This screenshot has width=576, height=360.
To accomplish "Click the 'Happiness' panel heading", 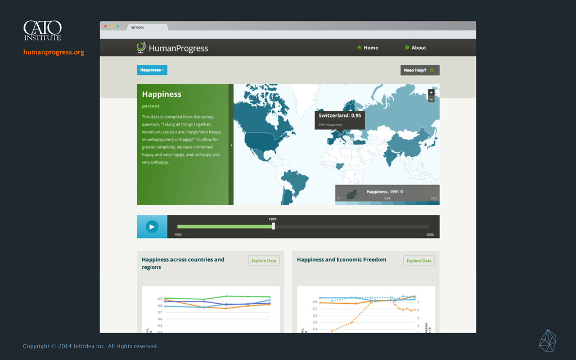I will click(x=161, y=94).
